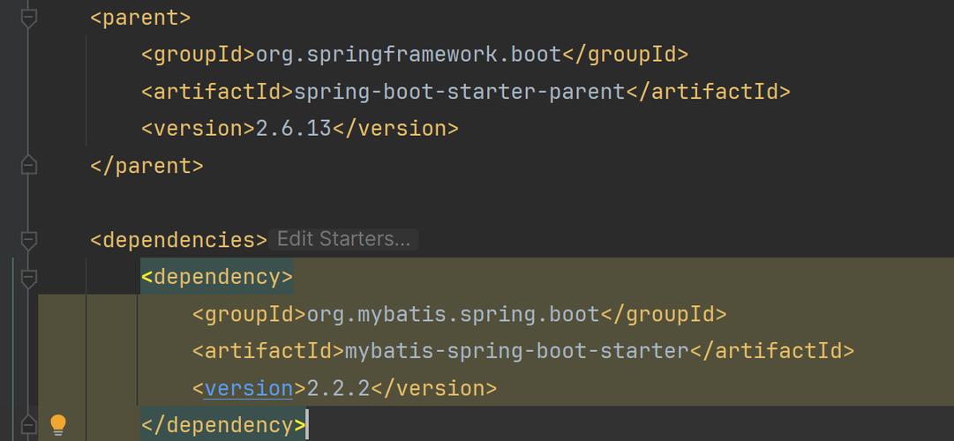
Task: Fold the opening dependency tag in gutter
Action: [28, 277]
